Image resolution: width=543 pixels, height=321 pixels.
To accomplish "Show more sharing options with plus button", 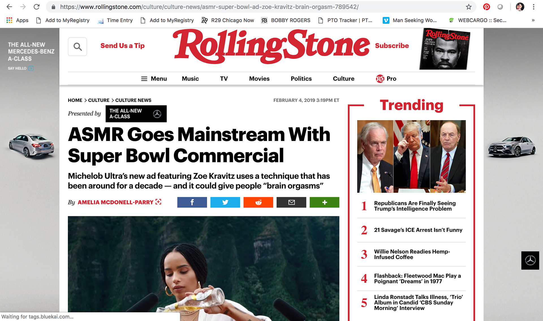I will pos(324,202).
